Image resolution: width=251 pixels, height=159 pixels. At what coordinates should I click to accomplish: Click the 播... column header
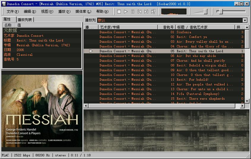click(x=91, y=27)
